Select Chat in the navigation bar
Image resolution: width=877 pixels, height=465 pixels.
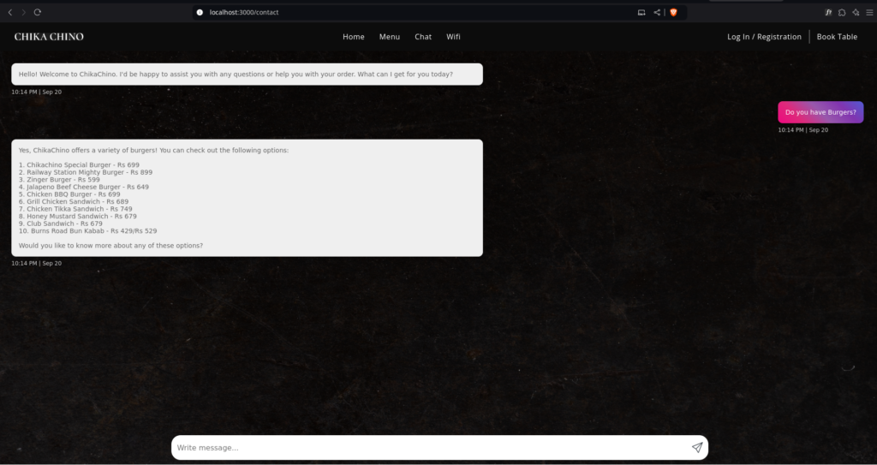(x=423, y=37)
